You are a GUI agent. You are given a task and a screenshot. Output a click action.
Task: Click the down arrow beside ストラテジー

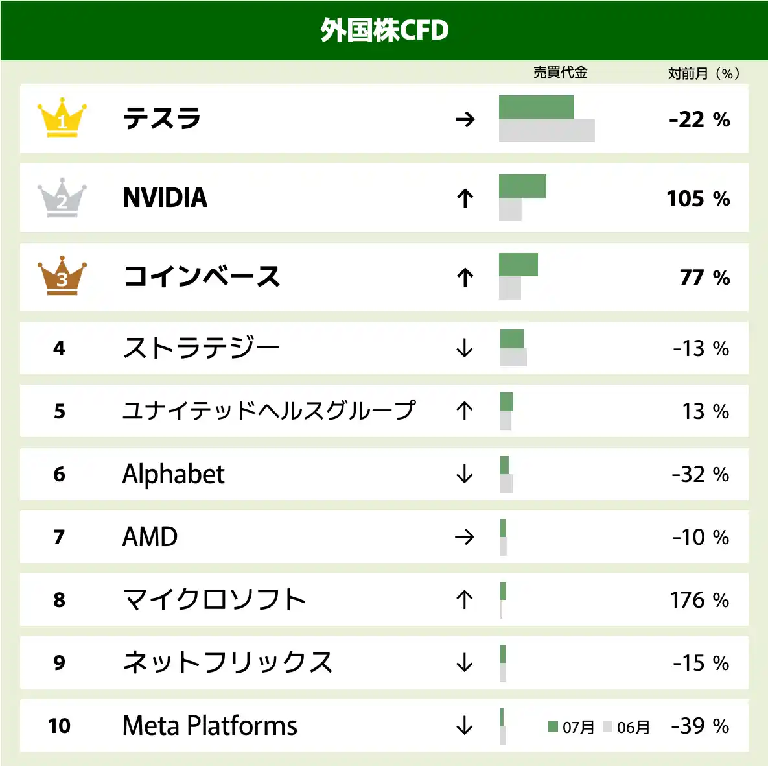pos(465,348)
